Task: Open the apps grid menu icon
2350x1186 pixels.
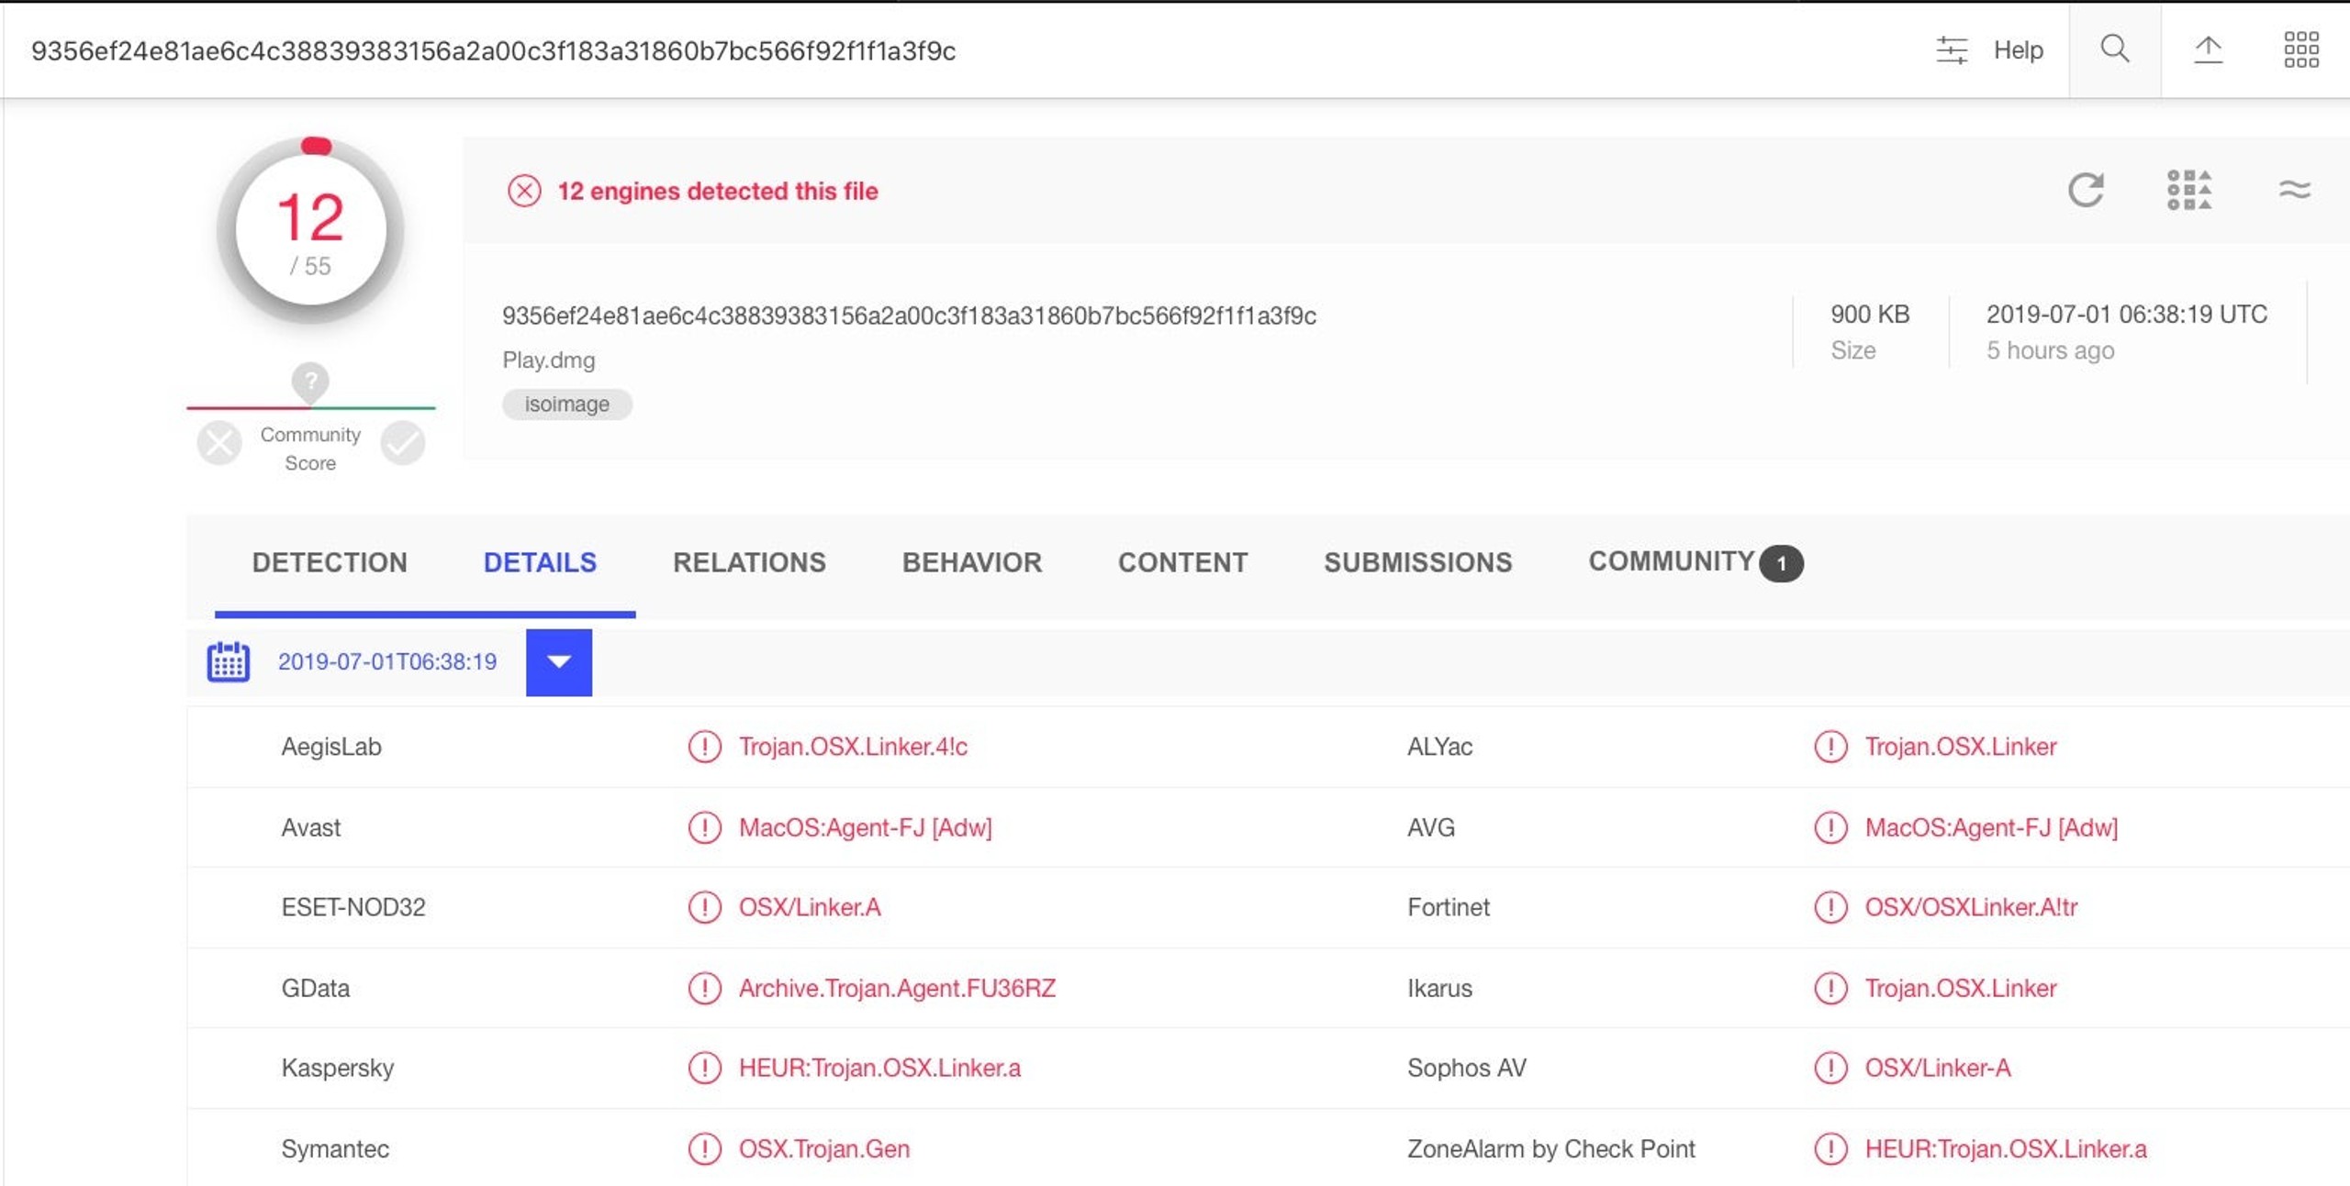Action: (2301, 50)
